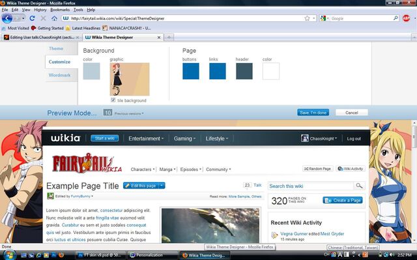This screenshot has height=260, width=417.
Task: Open the ChaosKnight account dropdown
Action: tap(323, 138)
